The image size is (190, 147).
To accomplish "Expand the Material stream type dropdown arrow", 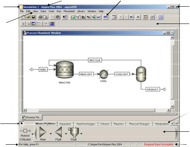I will (32, 134).
